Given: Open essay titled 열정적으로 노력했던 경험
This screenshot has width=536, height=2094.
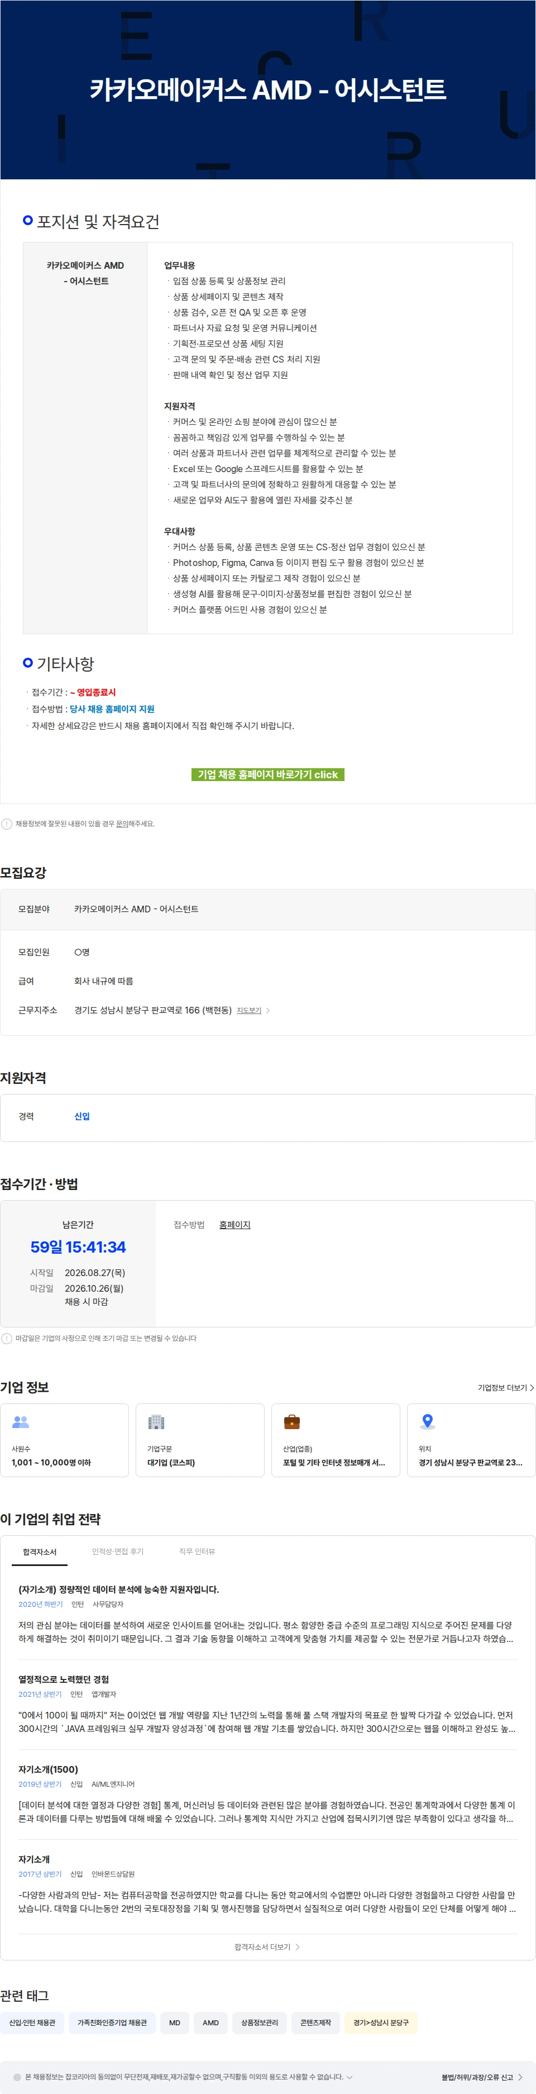Looking at the screenshot, I should (63, 1679).
